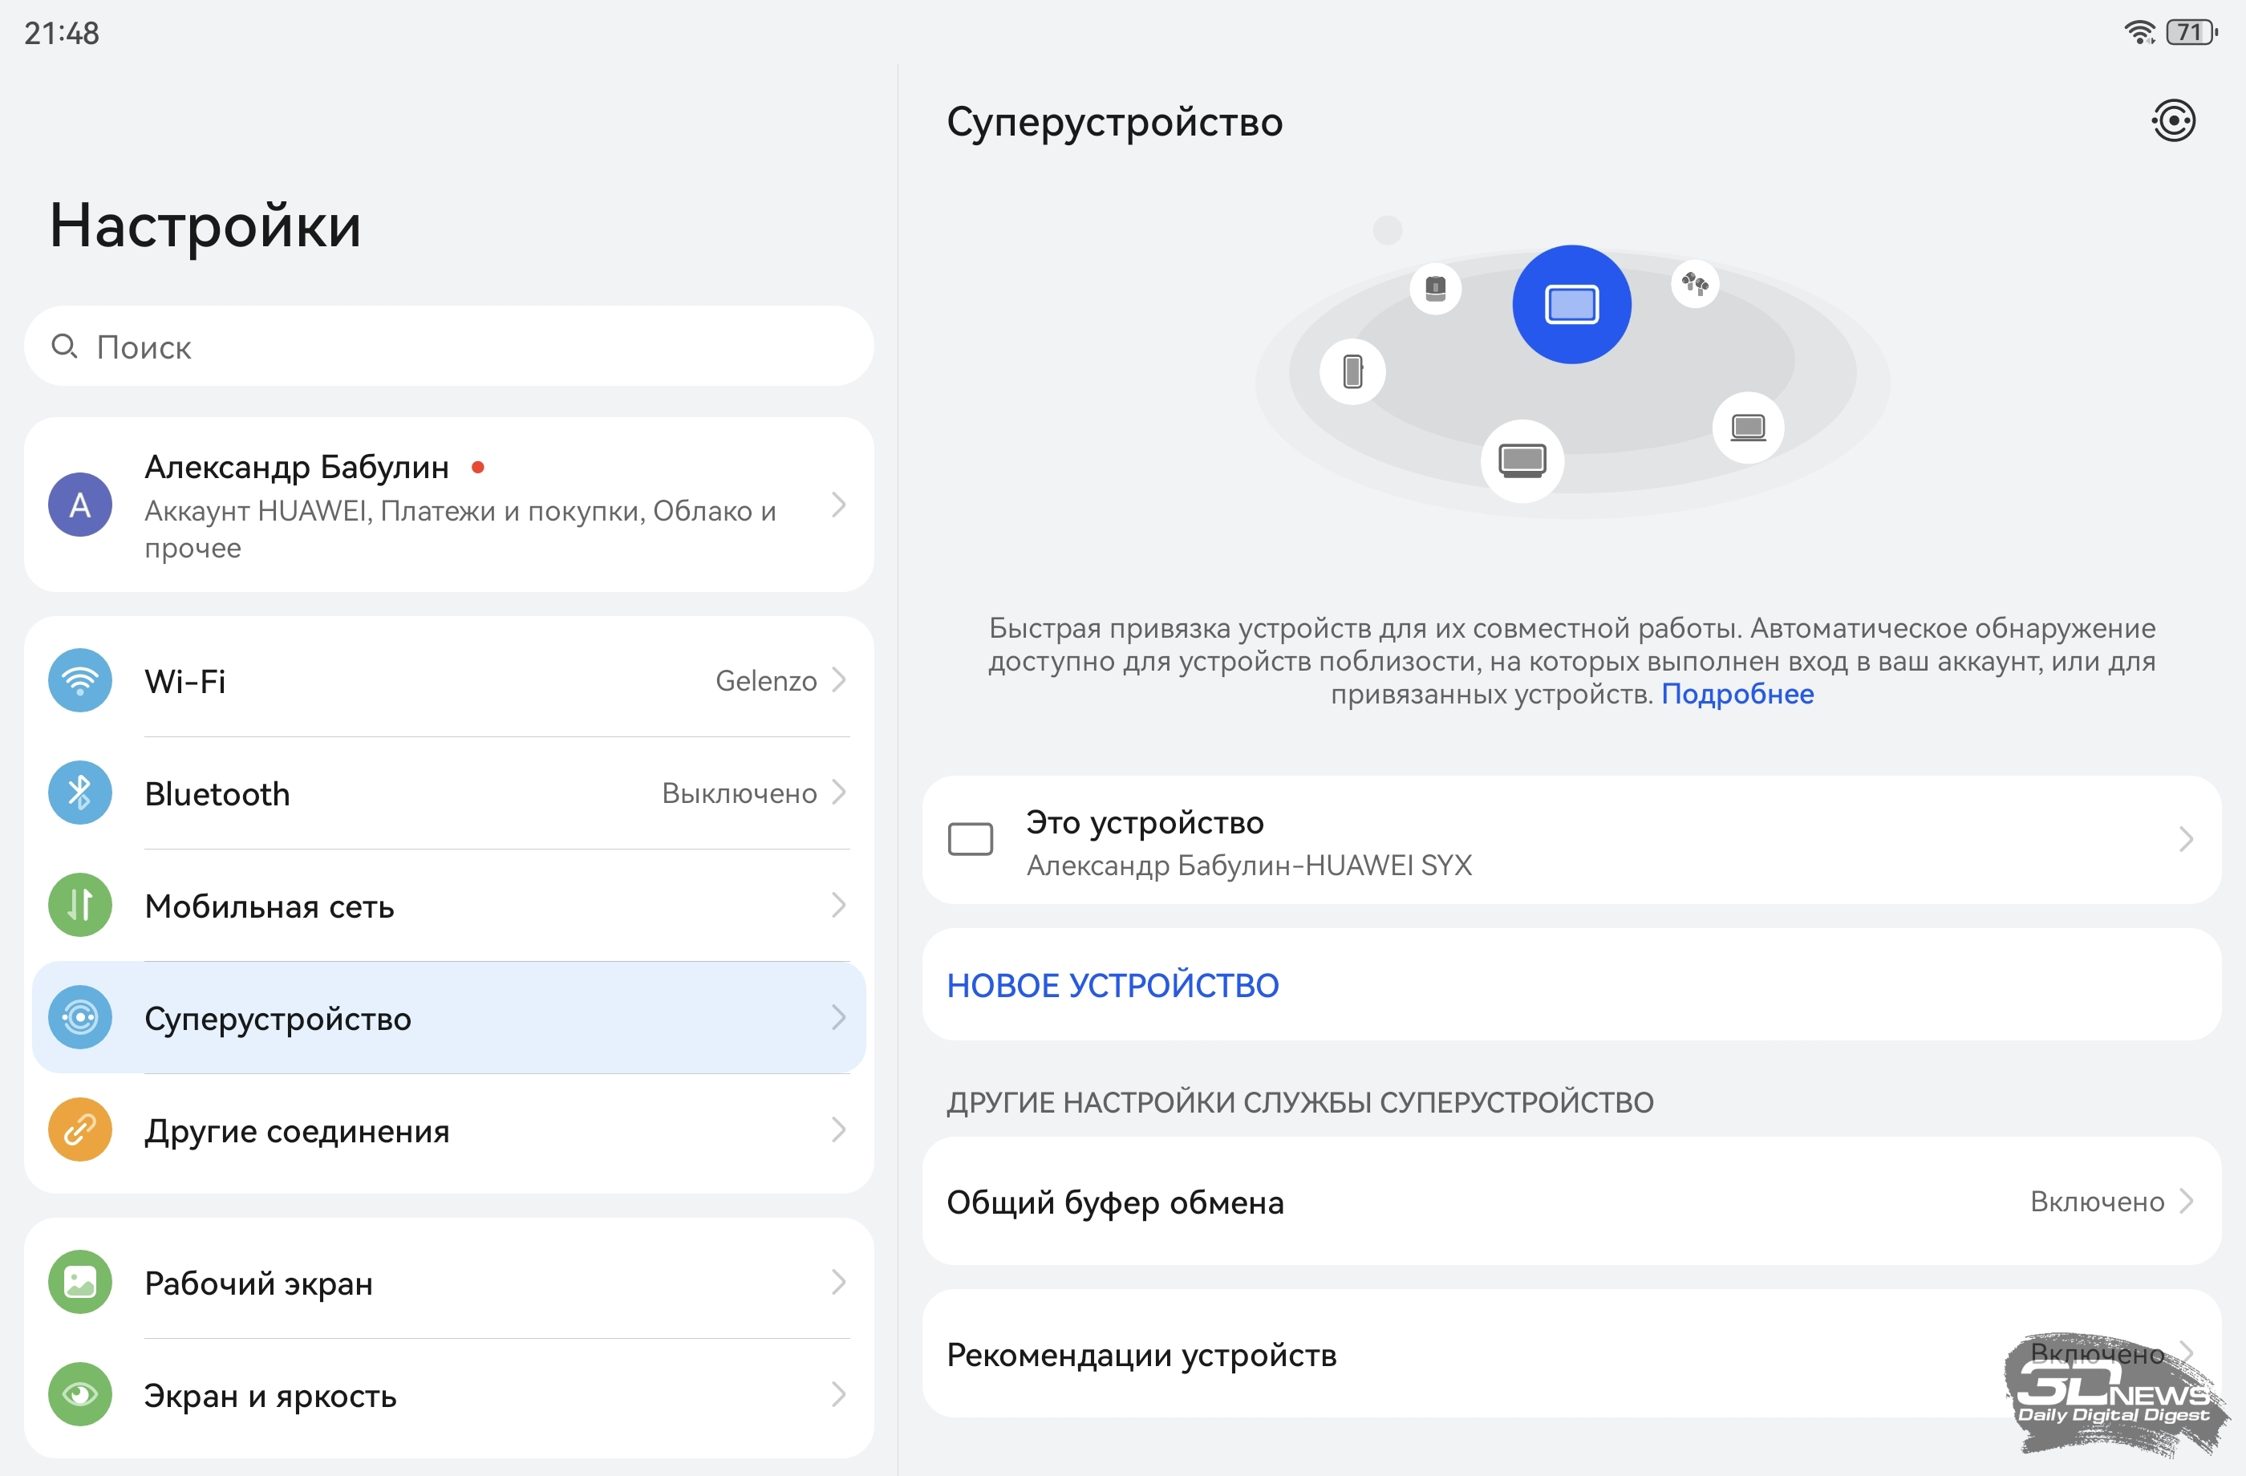Image resolution: width=2246 pixels, height=1476 pixels.
Task: Tap the Wi-Fi settings icon
Action: 80,680
